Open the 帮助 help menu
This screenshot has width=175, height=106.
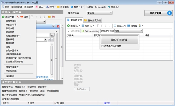click(x=77, y=7)
